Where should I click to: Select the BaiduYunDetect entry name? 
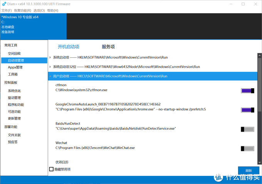coord(68,124)
